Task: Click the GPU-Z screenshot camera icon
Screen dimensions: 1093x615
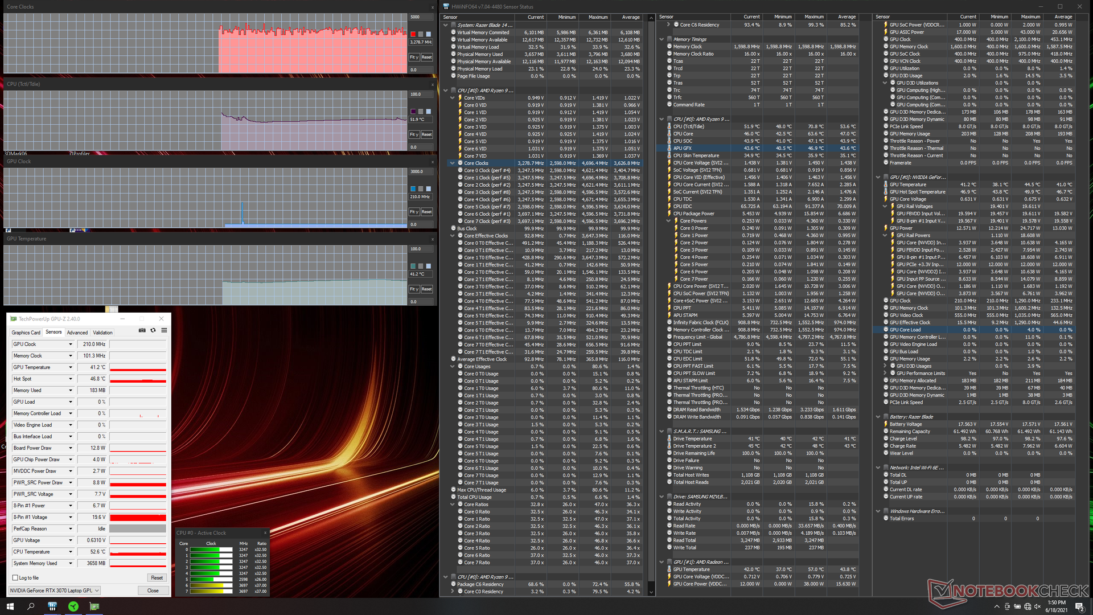Action: click(x=142, y=330)
